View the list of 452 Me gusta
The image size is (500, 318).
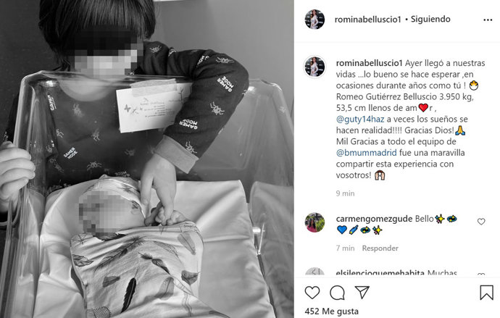pyautogui.click(x=332, y=311)
